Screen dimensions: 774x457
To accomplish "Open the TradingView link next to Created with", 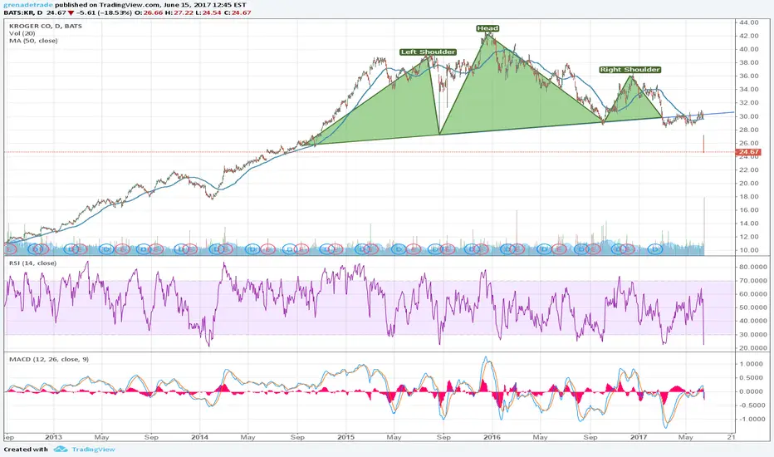I will click(x=93, y=449).
